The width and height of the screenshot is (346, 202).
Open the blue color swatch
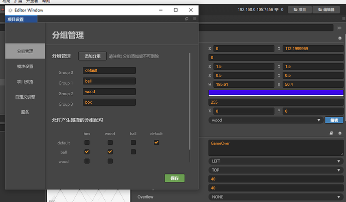pos(276,93)
